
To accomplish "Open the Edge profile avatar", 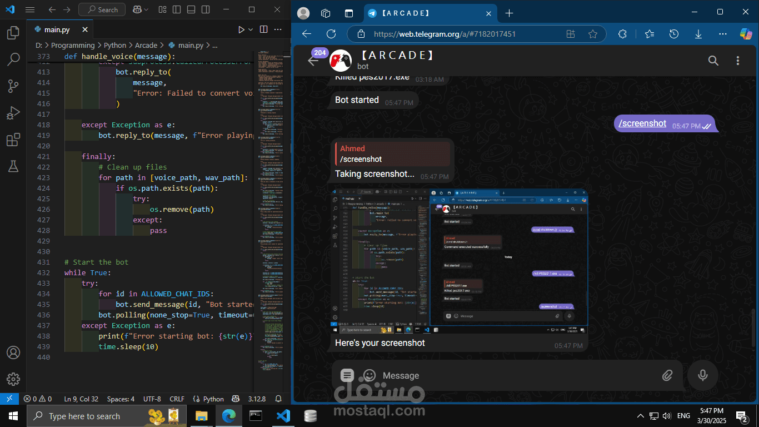I will (x=303, y=13).
